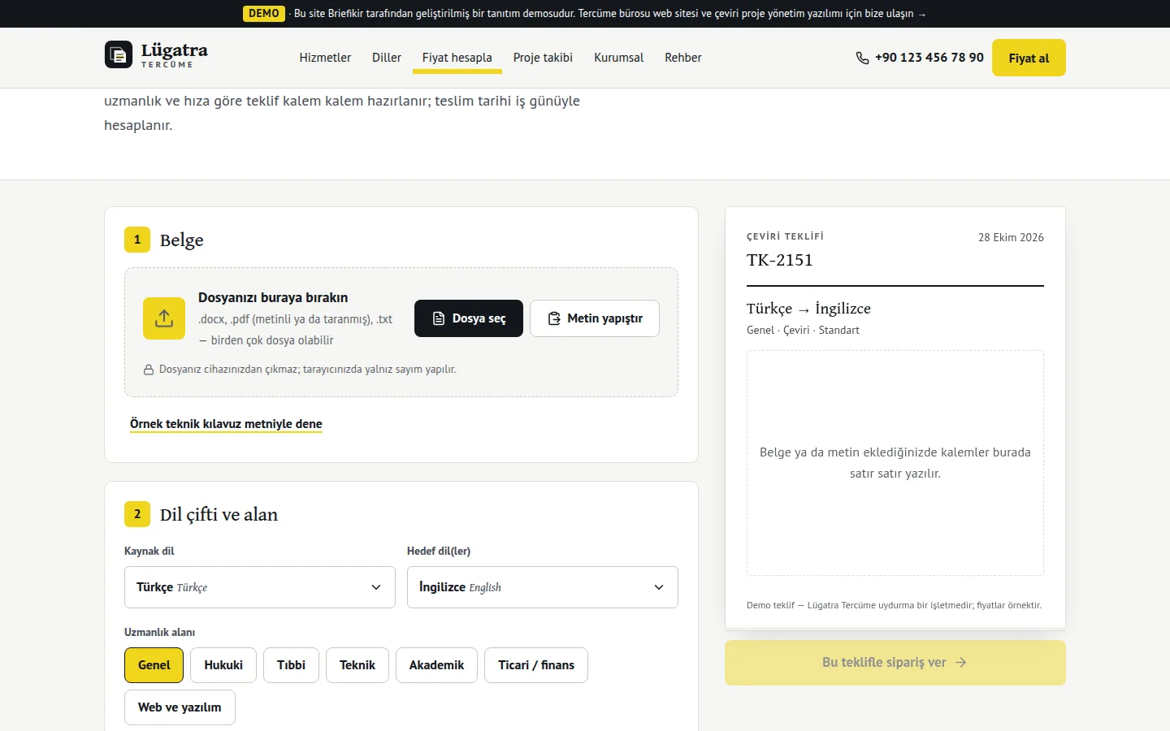The height and width of the screenshot is (731, 1170).
Task: Select Web ve yazılım expertise
Action: pos(180,707)
